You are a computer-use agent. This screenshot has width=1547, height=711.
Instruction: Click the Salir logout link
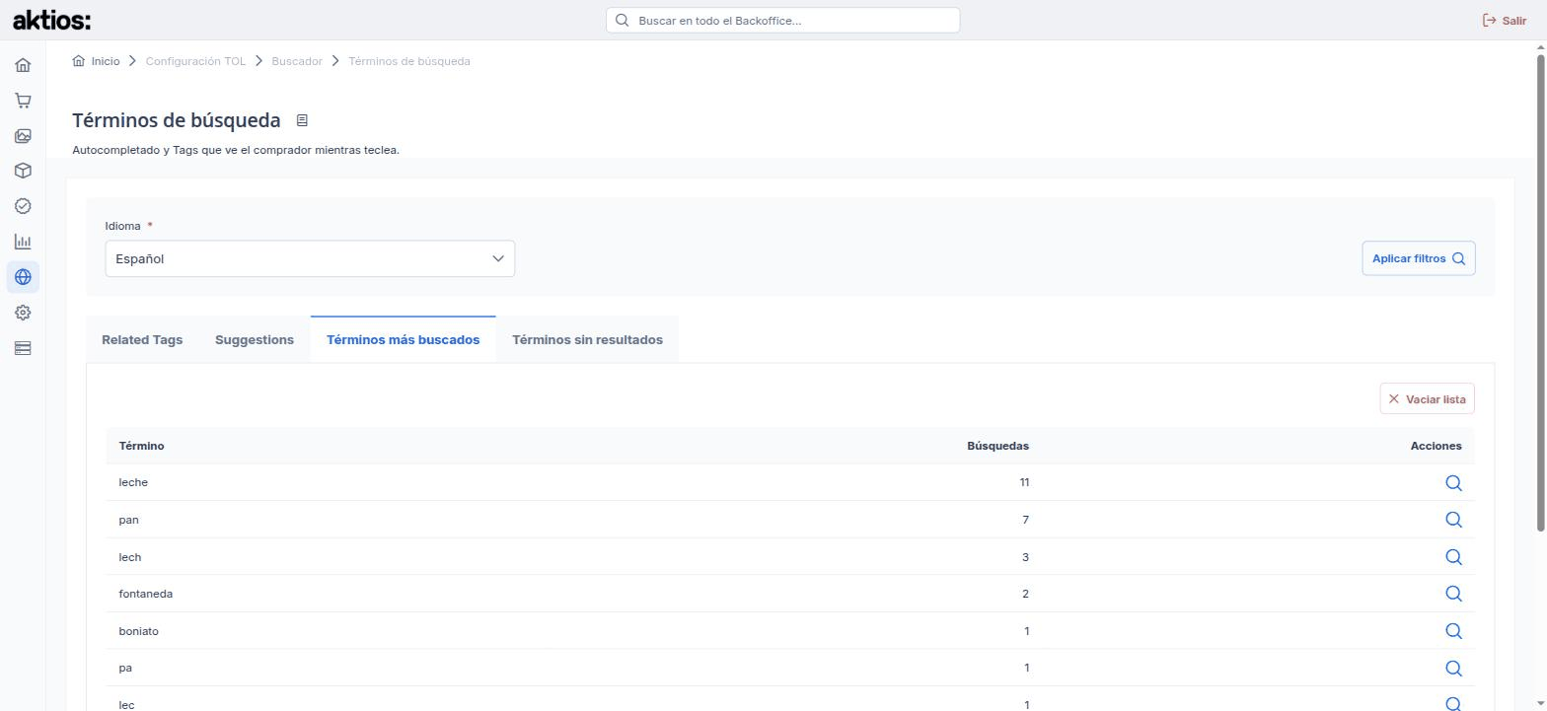(x=1504, y=21)
